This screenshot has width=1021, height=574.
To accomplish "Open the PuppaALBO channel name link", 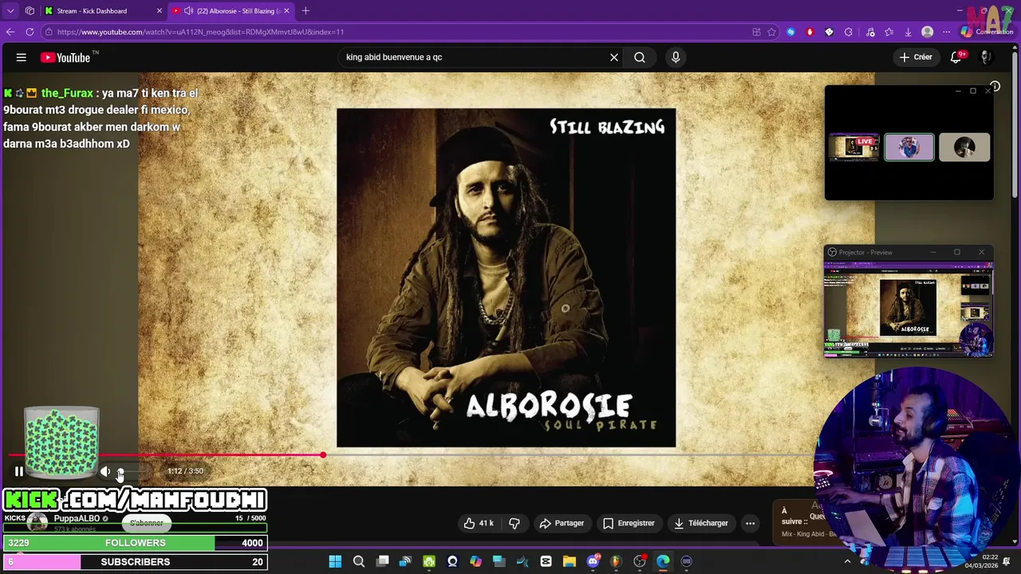I will [77, 518].
